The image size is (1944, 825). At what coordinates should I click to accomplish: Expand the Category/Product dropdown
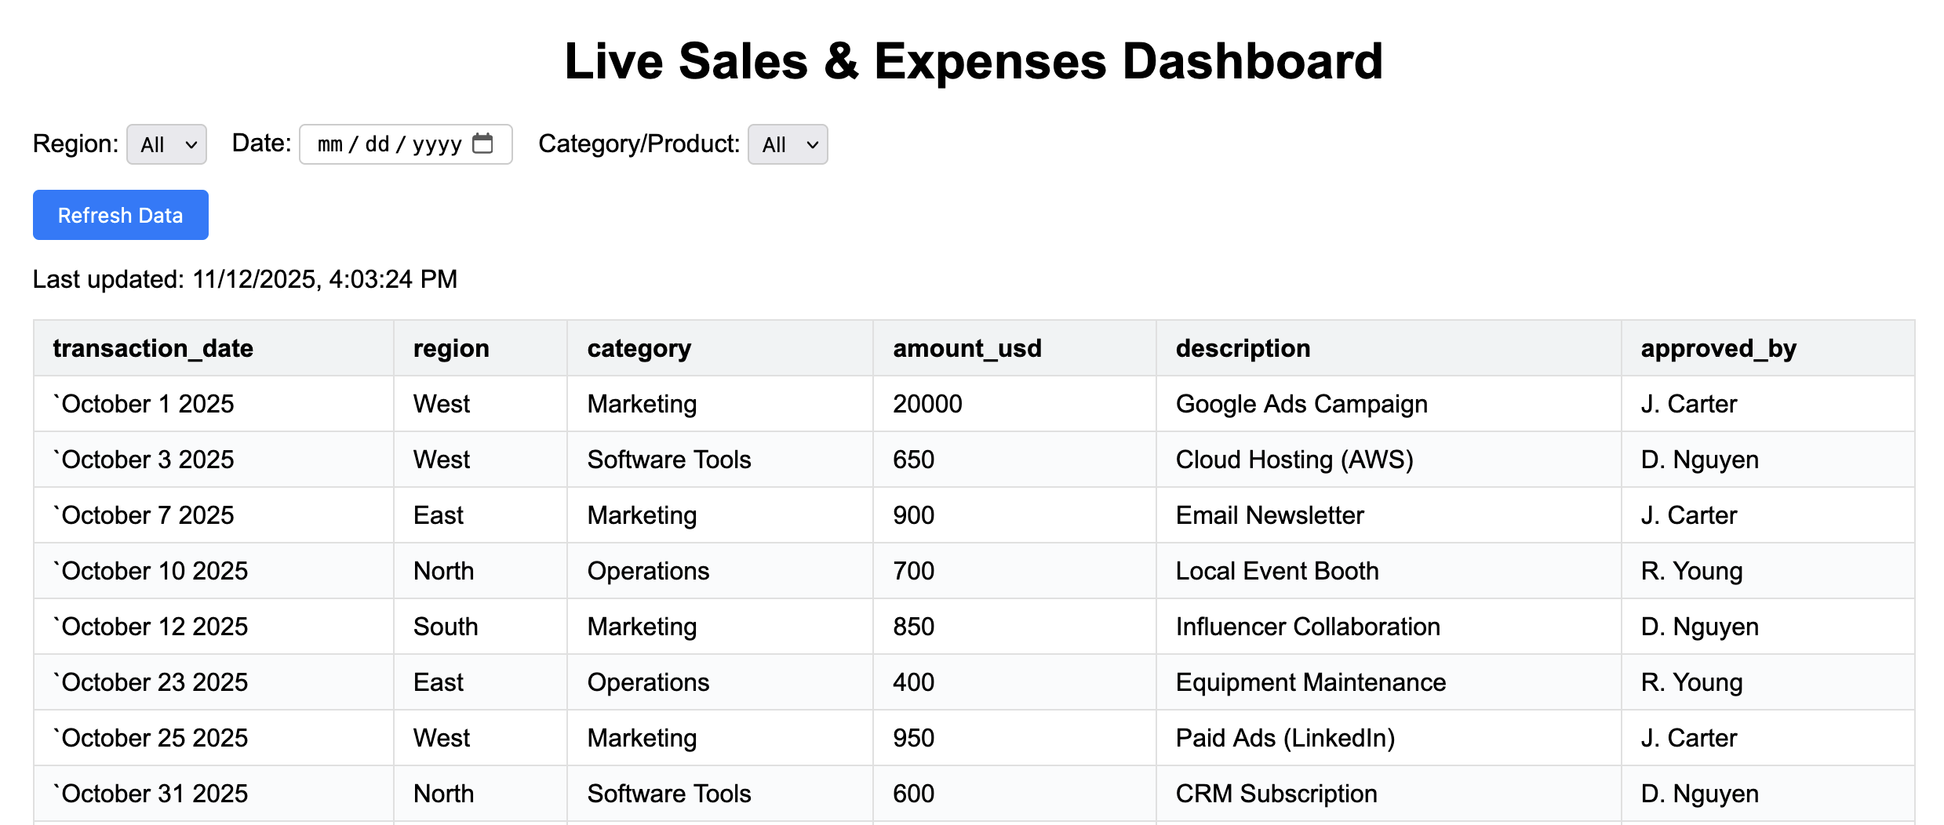click(x=787, y=144)
